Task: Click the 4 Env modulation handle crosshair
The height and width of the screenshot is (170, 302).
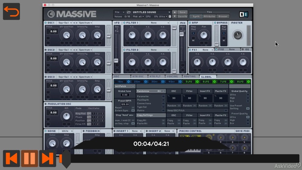Action: point(180,82)
